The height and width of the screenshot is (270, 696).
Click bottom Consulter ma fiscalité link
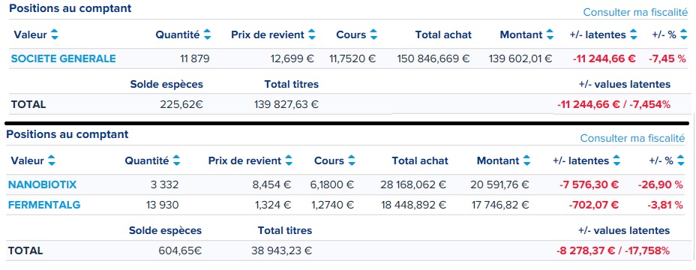632,139
